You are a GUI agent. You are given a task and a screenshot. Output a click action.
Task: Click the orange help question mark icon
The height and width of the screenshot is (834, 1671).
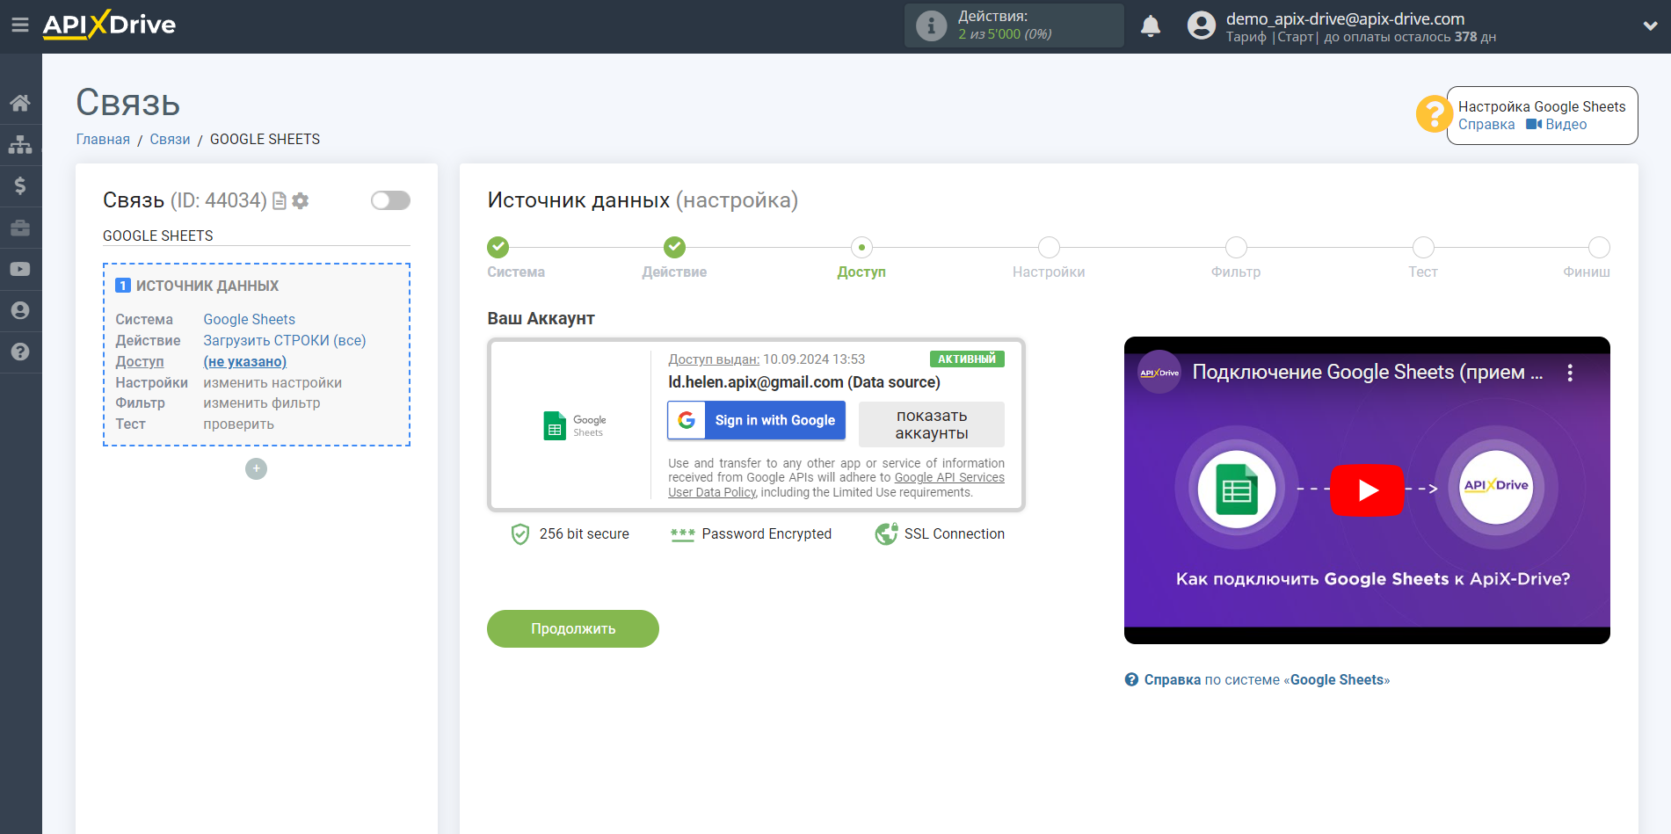1434,114
